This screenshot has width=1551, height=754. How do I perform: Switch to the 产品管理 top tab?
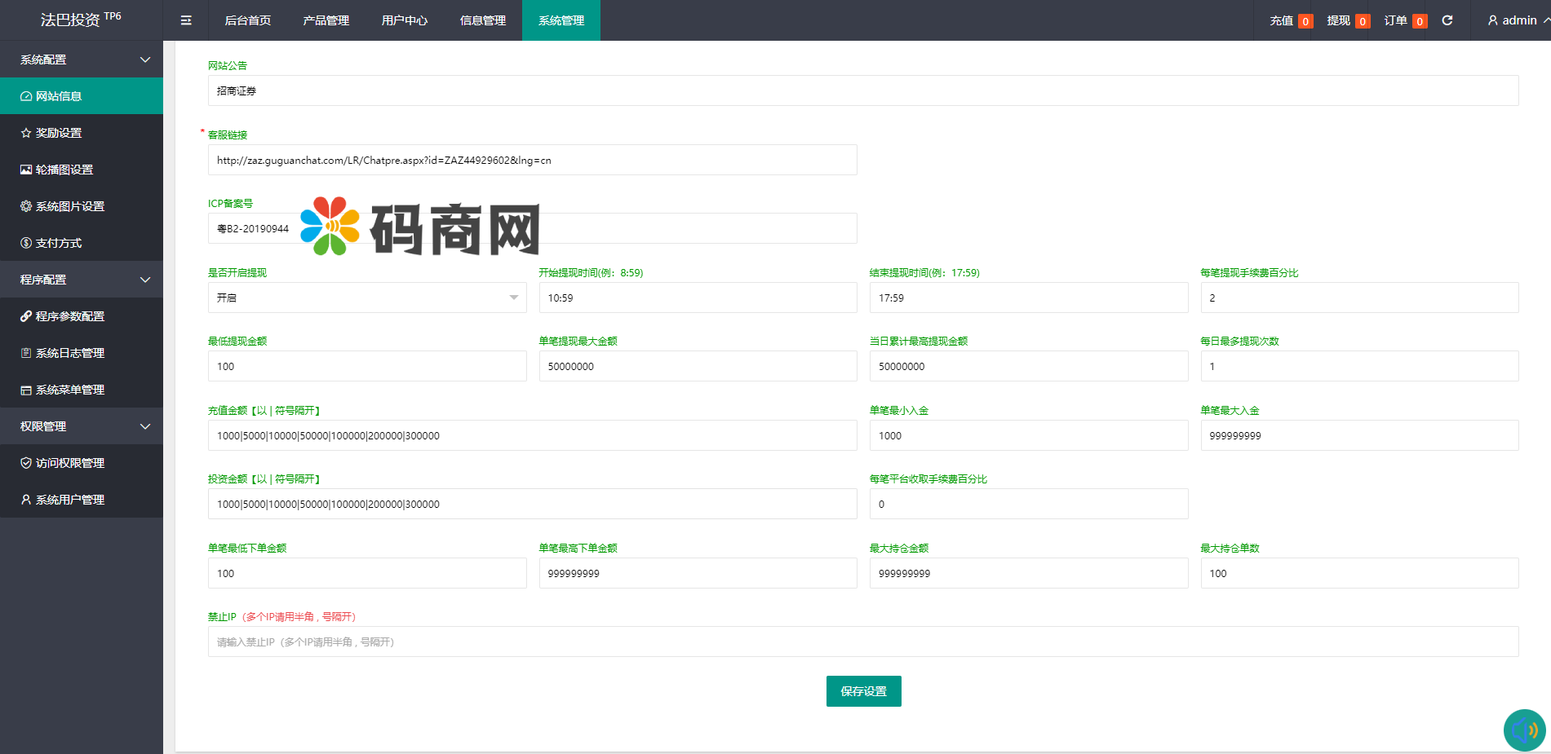(x=326, y=20)
